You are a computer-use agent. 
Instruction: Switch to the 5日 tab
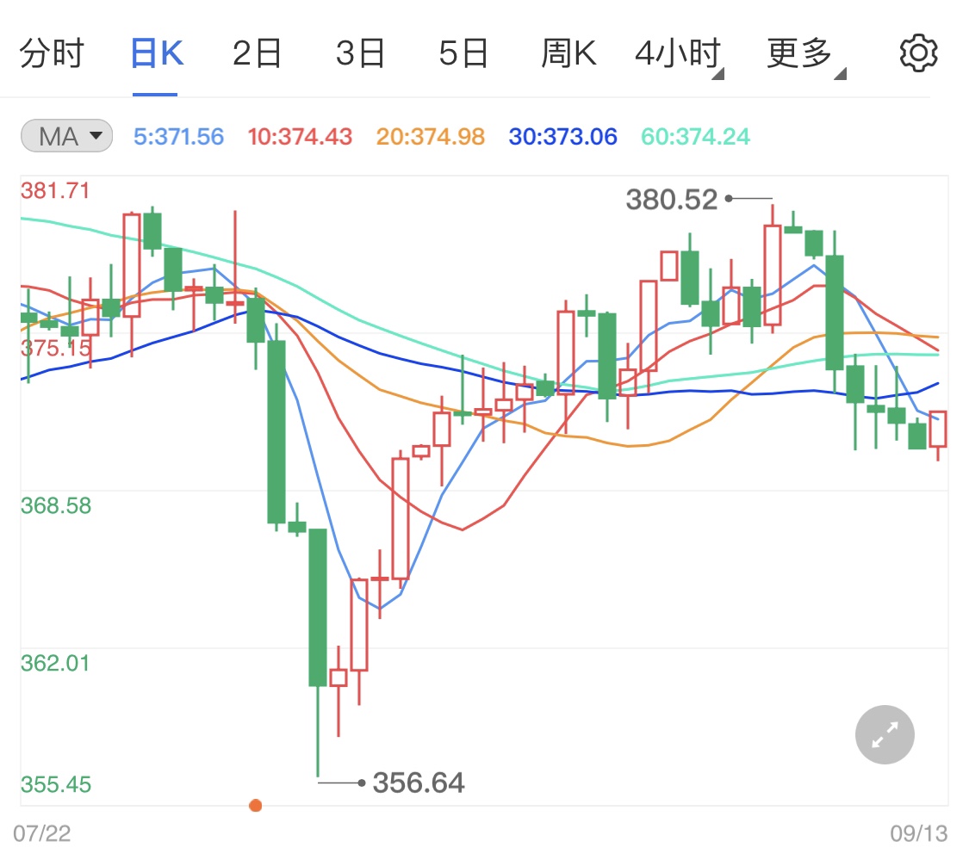click(x=463, y=53)
